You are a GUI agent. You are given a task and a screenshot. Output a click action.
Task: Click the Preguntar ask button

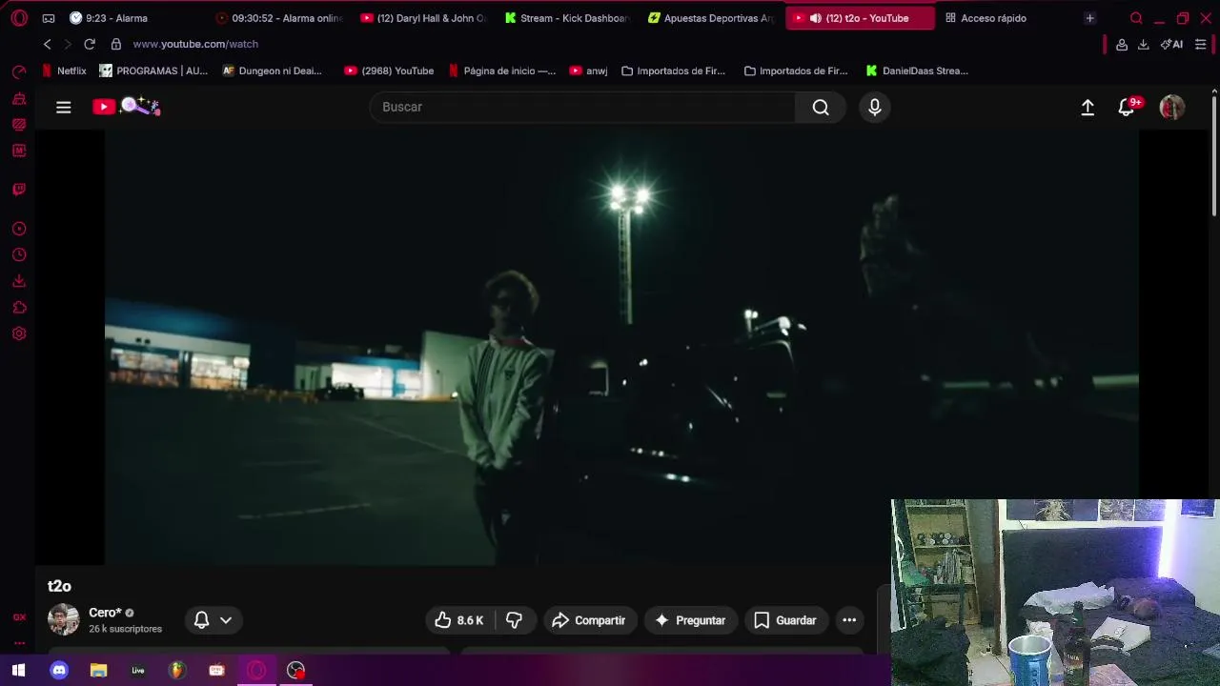tap(691, 620)
